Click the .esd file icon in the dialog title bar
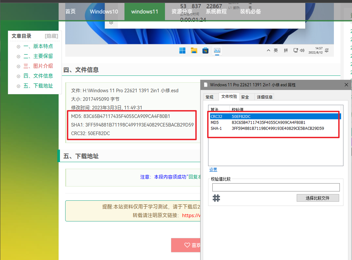Image resolution: width=352 pixels, height=260 pixels. (x=206, y=85)
